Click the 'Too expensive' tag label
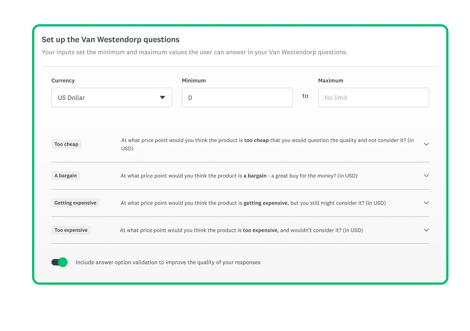The height and width of the screenshot is (331, 470). [71, 230]
